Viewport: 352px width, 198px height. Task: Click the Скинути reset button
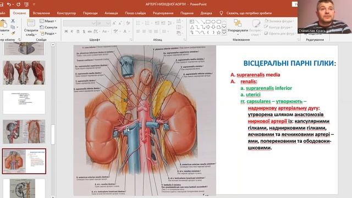[48, 27]
